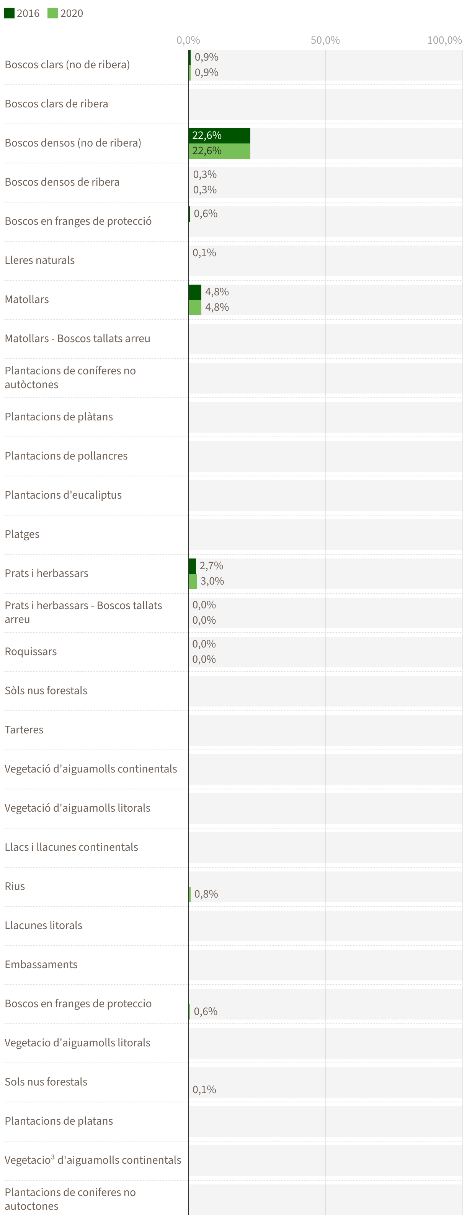Click the dark green 2016 legend swatch
467x1219 pixels.
coord(9,13)
